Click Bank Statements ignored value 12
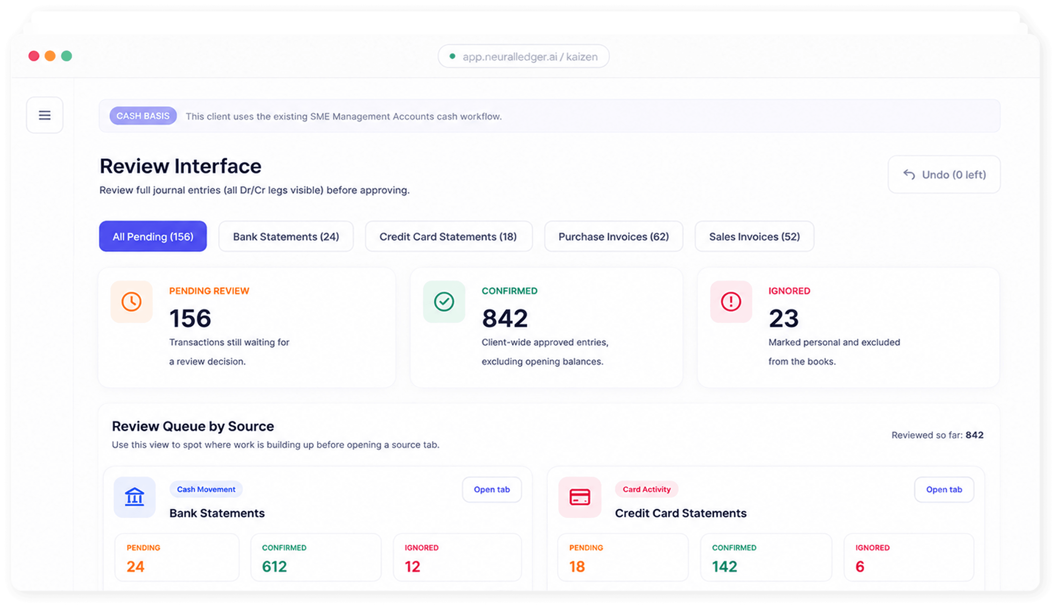The width and height of the screenshot is (1057, 608). [412, 567]
